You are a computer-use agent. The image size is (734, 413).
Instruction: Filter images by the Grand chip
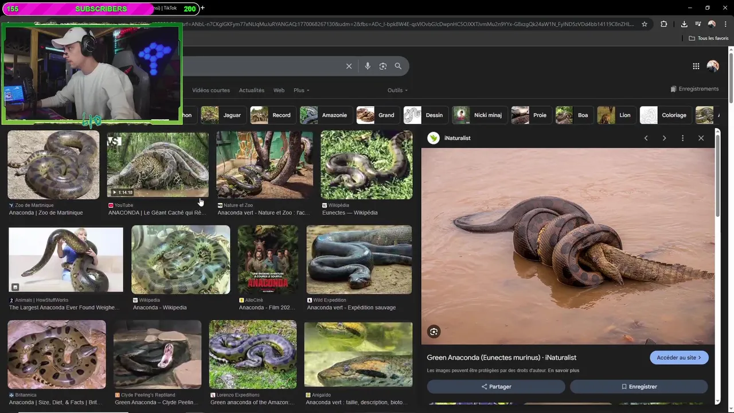tap(378, 115)
